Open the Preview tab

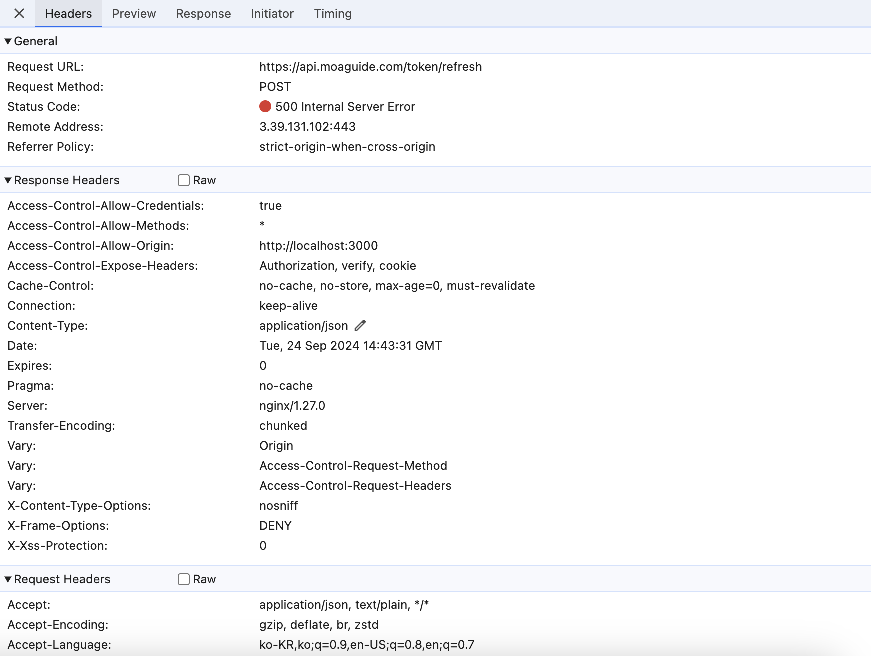click(134, 14)
